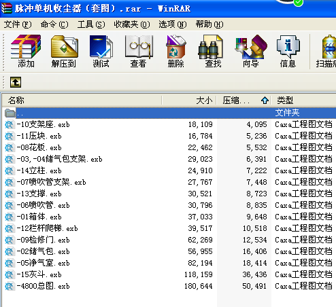The width and height of the screenshot is (336, 307).
Task: Select the parent folder '..' row icon
Action: pos(10,113)
